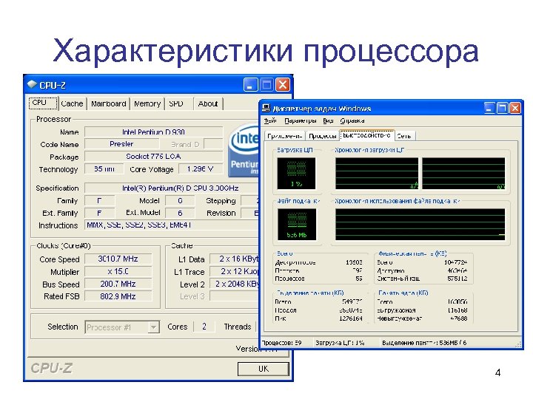Click the Bus Speed value 200.7 MHz
The image size is (533, 399).
tap(118, 284)
